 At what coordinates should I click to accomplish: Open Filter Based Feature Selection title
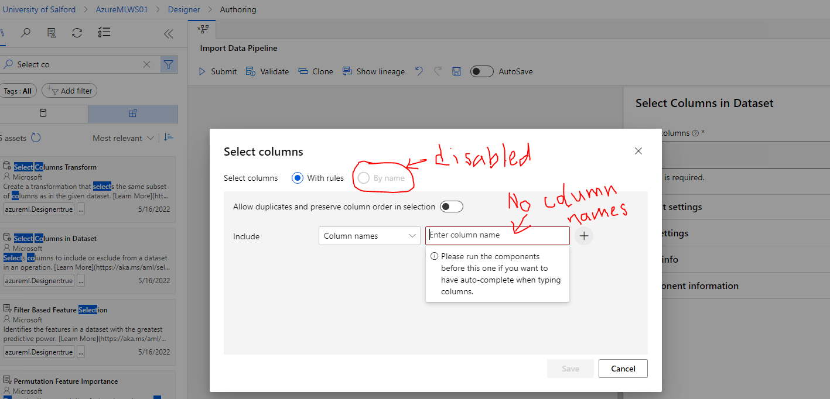click(x=61, y=309)
